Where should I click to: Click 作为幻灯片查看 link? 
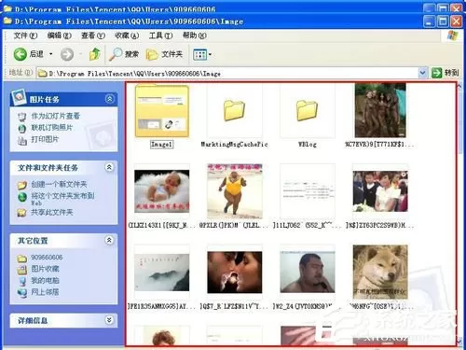[x=55, y=116]
